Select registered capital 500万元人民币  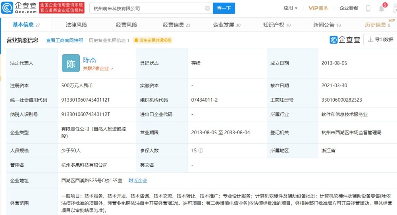click(x=77, y=86)
